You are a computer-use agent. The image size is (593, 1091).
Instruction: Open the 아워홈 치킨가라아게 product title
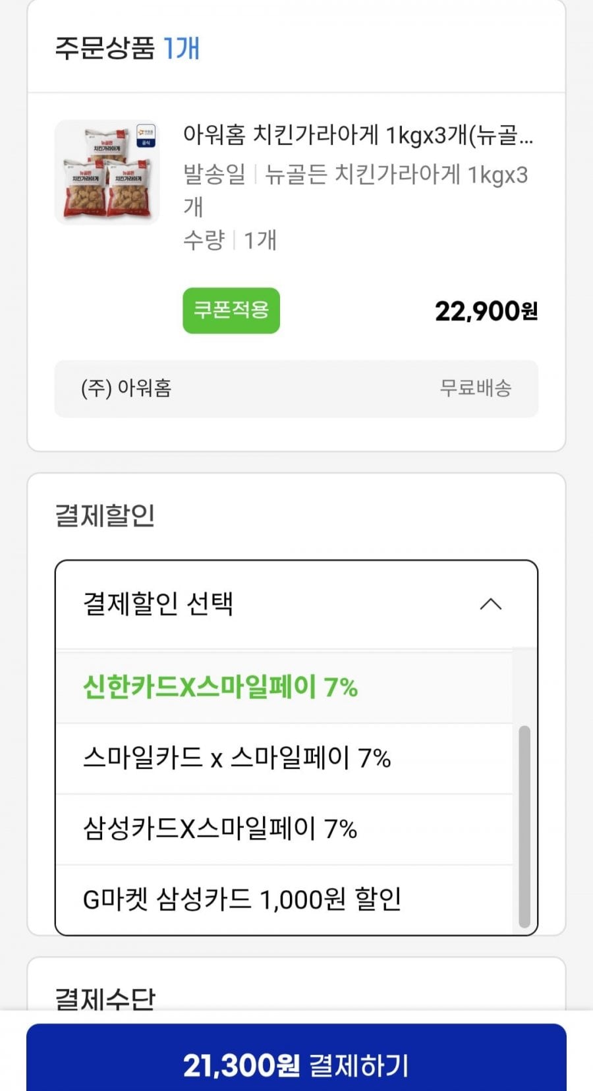click(x=358, y=136)
